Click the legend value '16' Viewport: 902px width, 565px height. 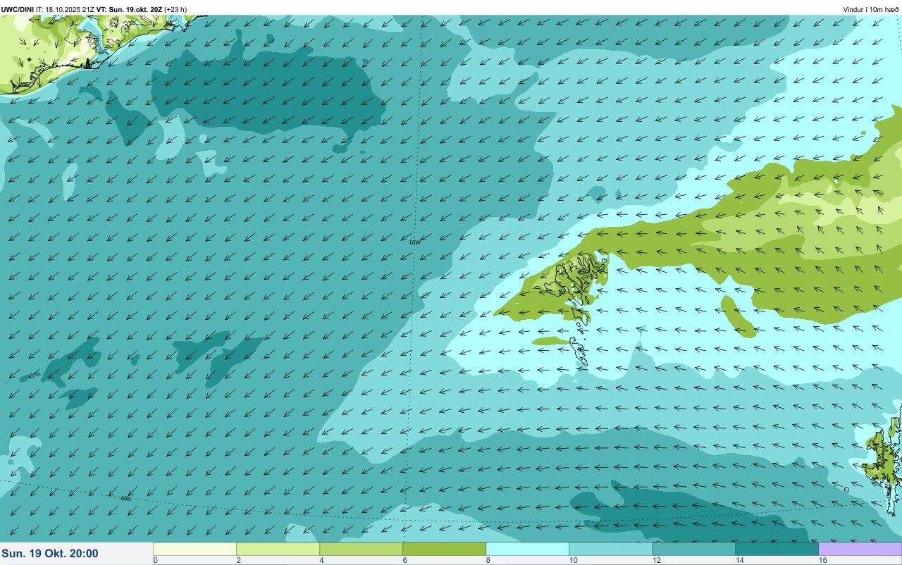(x=822, y=560)
